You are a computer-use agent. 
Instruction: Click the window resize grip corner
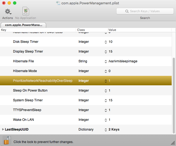(x=173, y=143)
